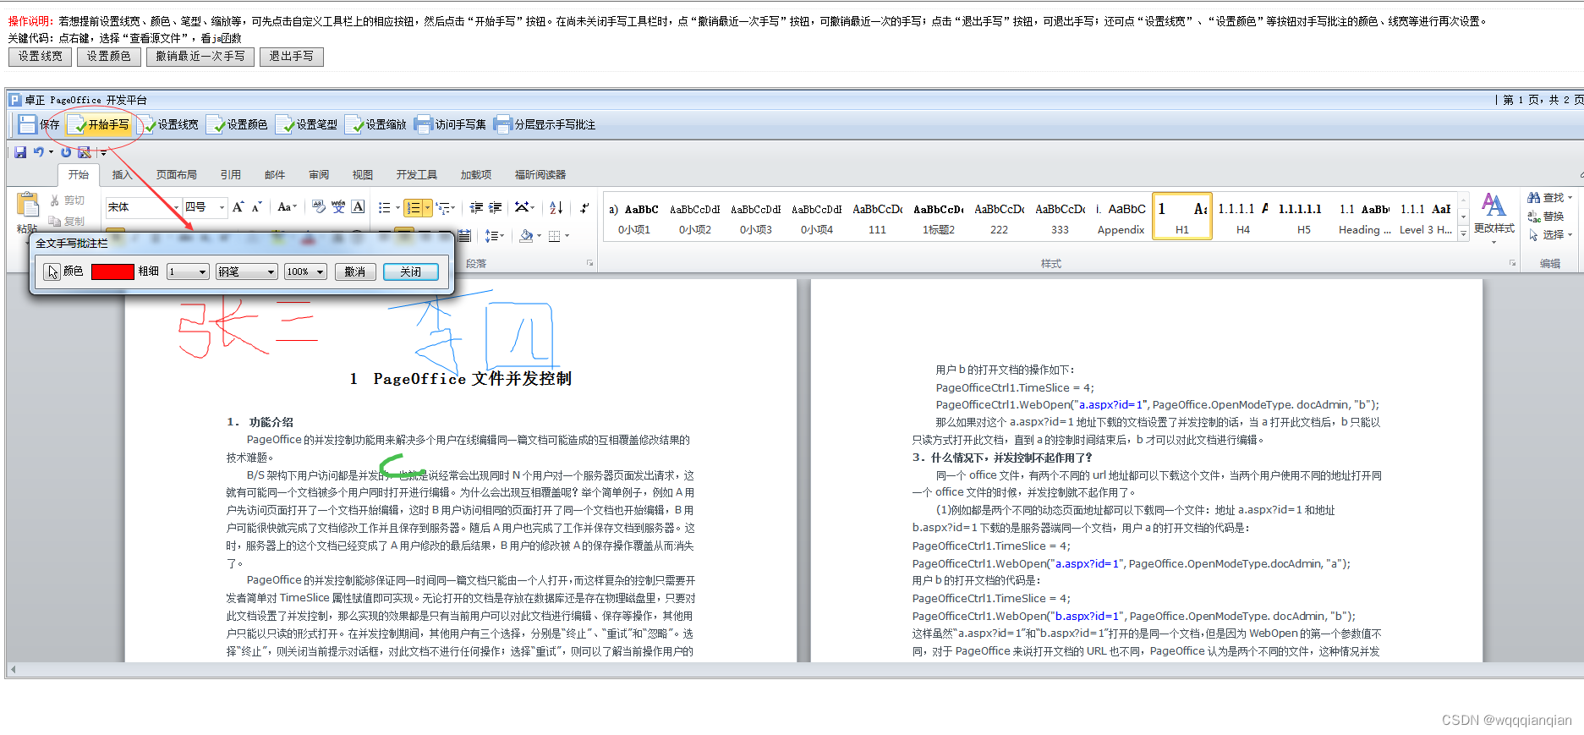Click 撤消 in the handwriting annotation bar
Viewport: 1584px width, 735px height.
click(355, 272)
